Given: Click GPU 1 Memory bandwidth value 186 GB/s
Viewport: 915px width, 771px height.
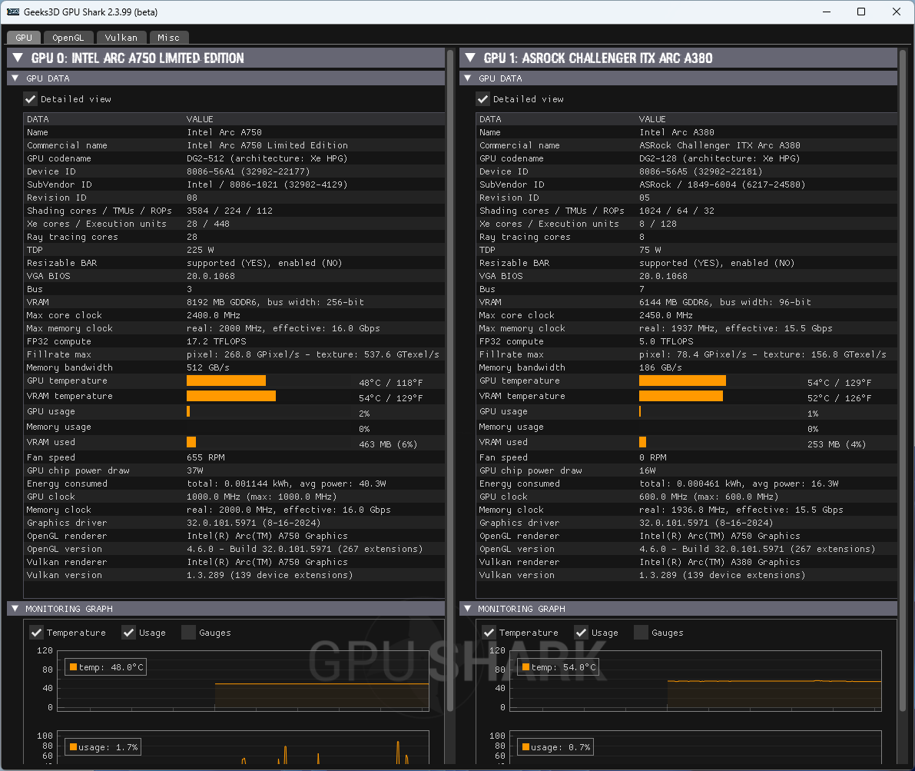Looking at the screenshot, I should [x=660, y=367].
